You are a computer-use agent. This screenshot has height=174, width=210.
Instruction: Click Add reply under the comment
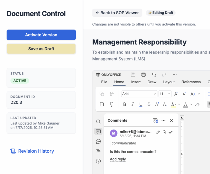point(118,159)
